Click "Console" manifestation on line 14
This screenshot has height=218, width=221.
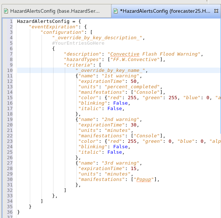pos(147,92)
